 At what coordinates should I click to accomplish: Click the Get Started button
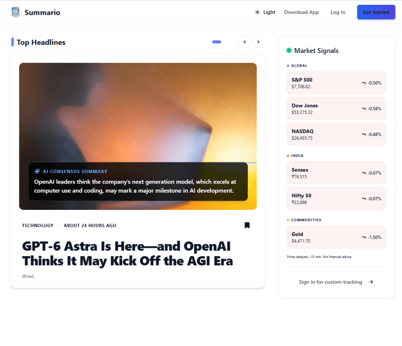point(376,12)
